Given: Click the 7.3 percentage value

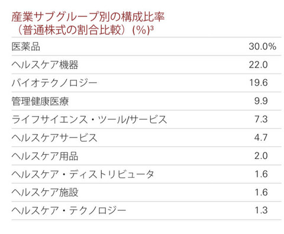Looking at the screenshot, I should click(261, 119).
